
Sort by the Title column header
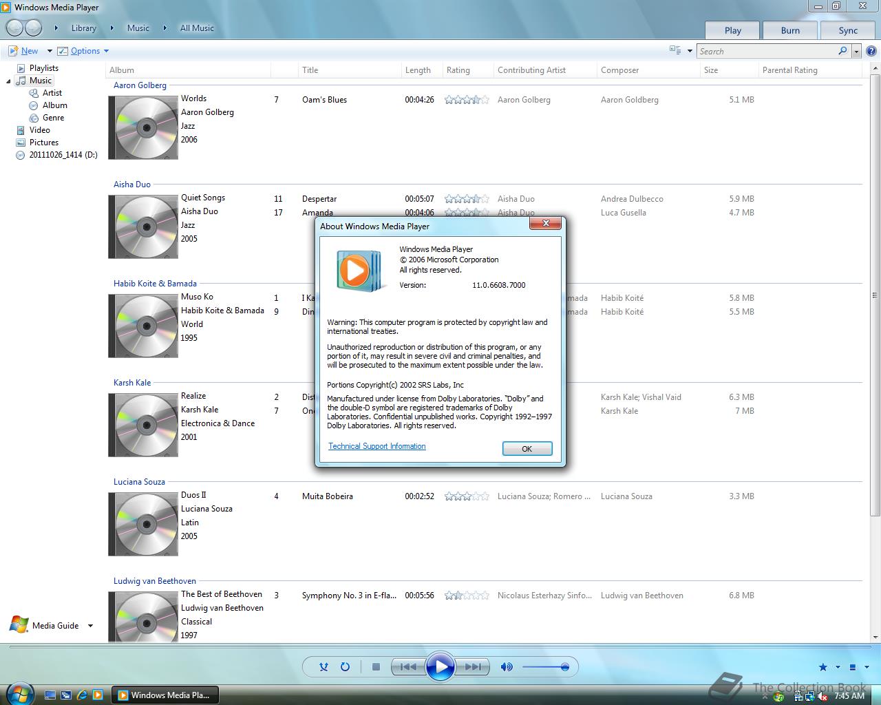pos(349,70)
